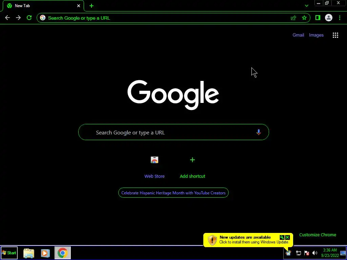Image resolution: width=347 pixels, height=260 pixels.
Task: Click the Google search box
Action: 173,132
